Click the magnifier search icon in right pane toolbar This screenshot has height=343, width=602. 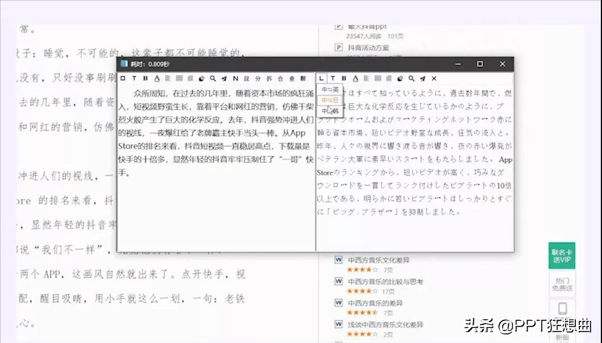[412, 78]
